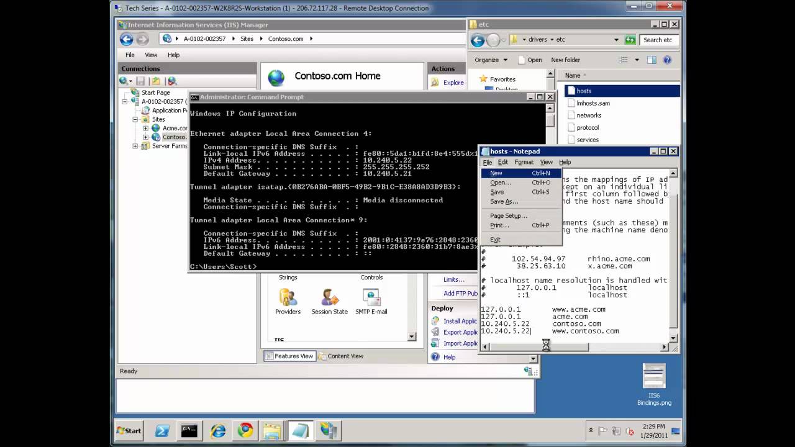Open Windows Explorer taskbar icon
The height and width of the screenshot is (447, 795).
271,430
